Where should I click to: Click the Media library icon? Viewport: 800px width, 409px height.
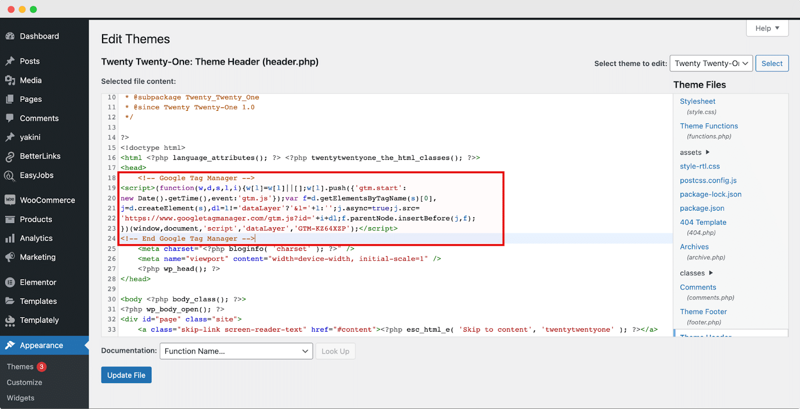tap(10, 80)
